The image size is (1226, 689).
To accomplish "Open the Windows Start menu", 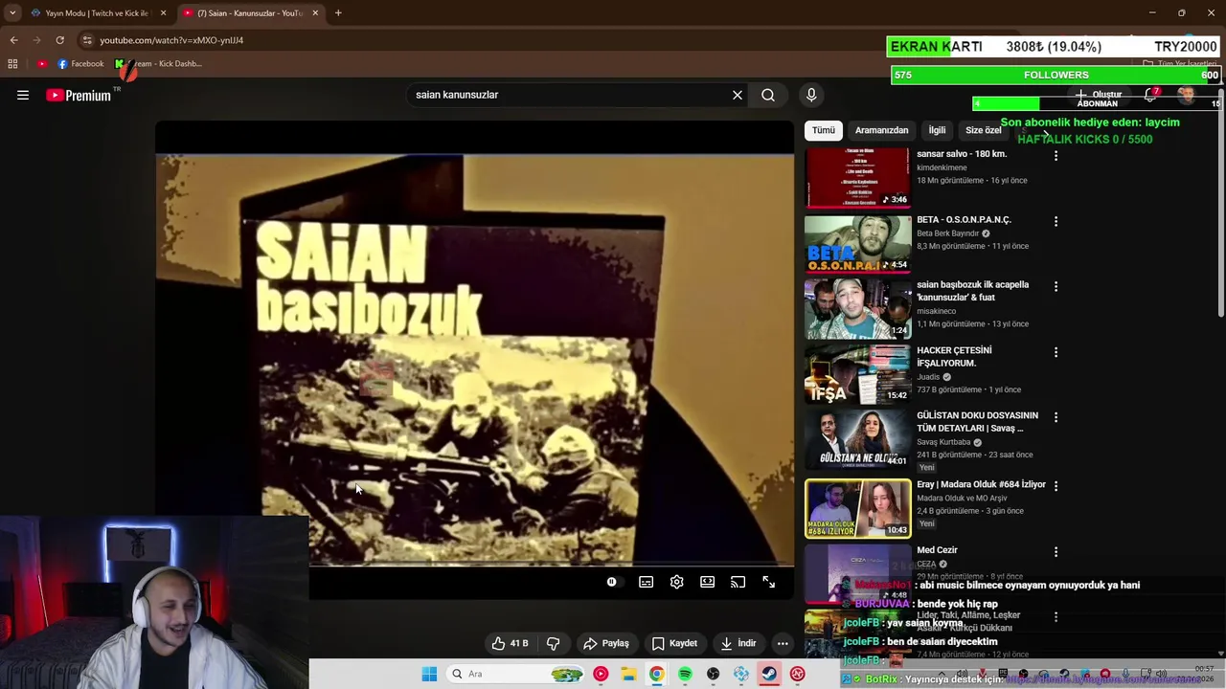I will coord(429,674).
